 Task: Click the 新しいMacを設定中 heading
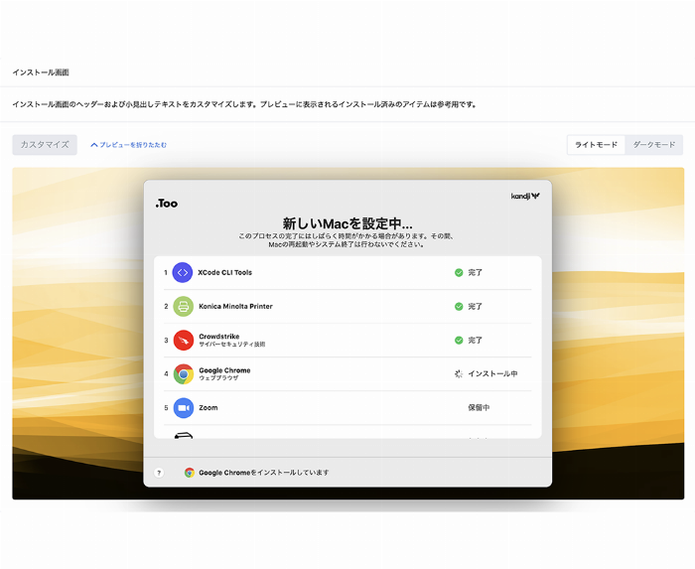347,223
